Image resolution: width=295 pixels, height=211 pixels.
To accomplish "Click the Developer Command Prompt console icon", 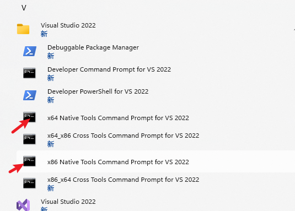I will (29, 73).
